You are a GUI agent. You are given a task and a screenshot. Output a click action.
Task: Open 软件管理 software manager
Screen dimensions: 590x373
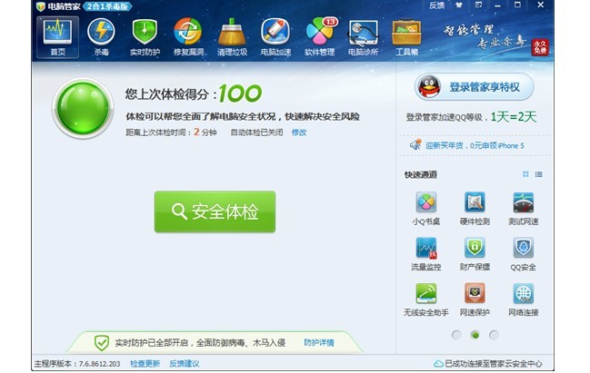click(319, 37)
